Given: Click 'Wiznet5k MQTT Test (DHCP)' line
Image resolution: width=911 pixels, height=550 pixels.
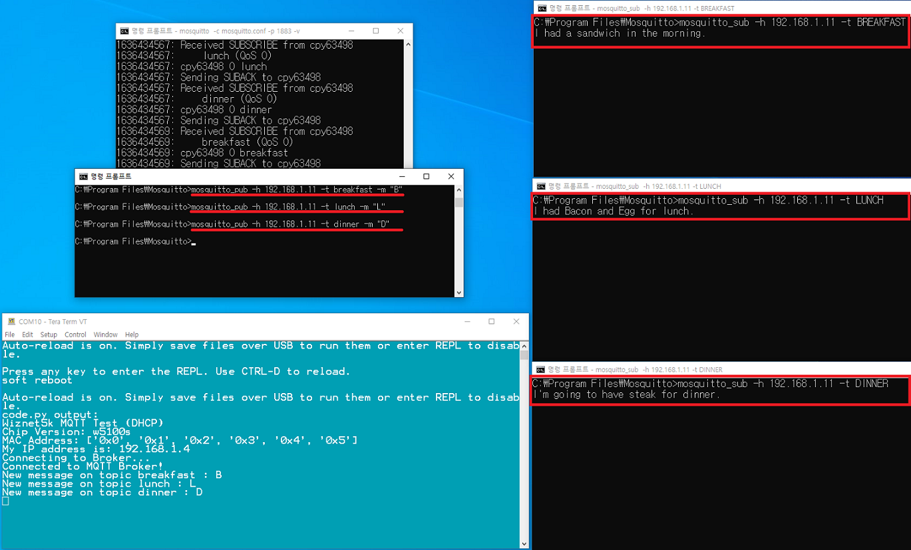Looking at the screenshot, I should [x=83, y=423].
